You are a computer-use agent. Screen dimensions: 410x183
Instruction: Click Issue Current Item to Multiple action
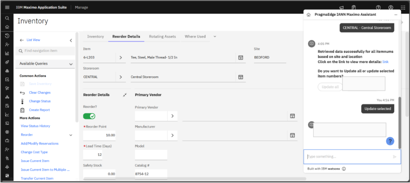pyautogui.click(x=45, y=170)
